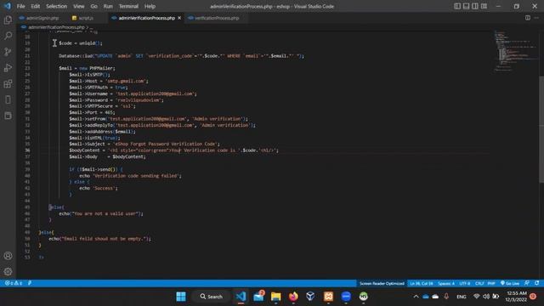Click PHP language mode status
Image resolution: width=544 pixels, height=306 pixels.
point(491,283)
